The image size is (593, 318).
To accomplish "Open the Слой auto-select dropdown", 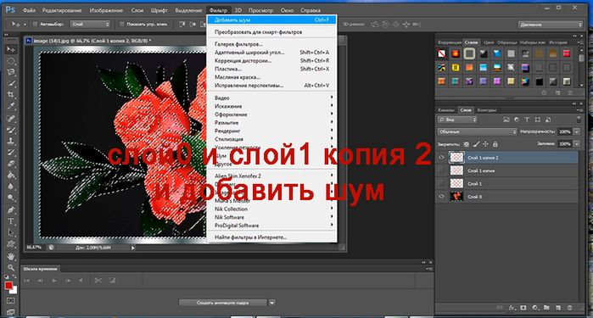I will pyautogui.click(x=90, y=25).
